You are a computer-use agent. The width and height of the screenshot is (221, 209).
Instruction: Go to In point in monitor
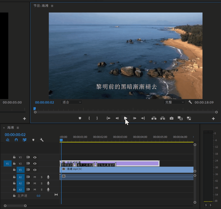108,118
